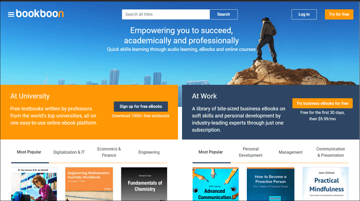Open the hamburger menu icon
This screenshot has height=201, width=360.
[11, 14]
